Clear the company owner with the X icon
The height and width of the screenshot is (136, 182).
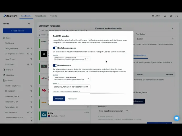click(85, 59)
